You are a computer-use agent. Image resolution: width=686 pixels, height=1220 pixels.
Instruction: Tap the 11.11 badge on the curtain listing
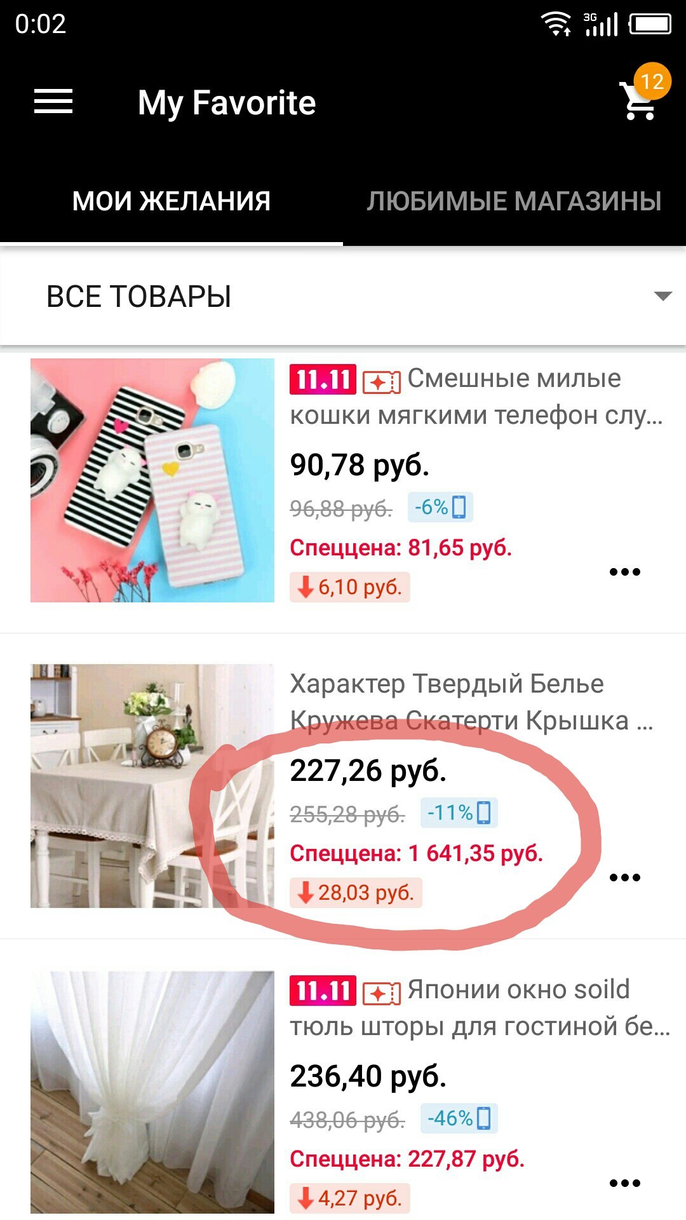point(323,991)
